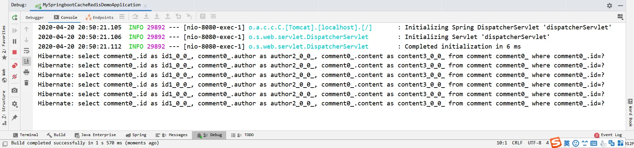Open the Structure side panel
634x148 pixels.
tap(4, 107)
